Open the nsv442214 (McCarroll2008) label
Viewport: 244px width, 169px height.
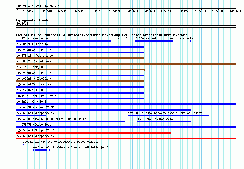point(37,96)
